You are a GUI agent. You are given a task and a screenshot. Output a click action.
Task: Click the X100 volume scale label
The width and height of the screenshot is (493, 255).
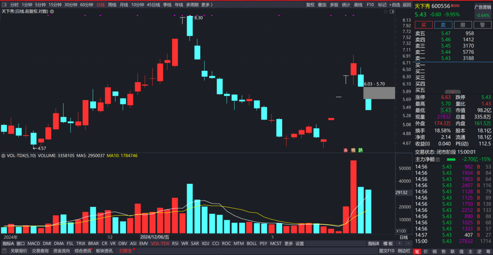[x=401, y=231]
